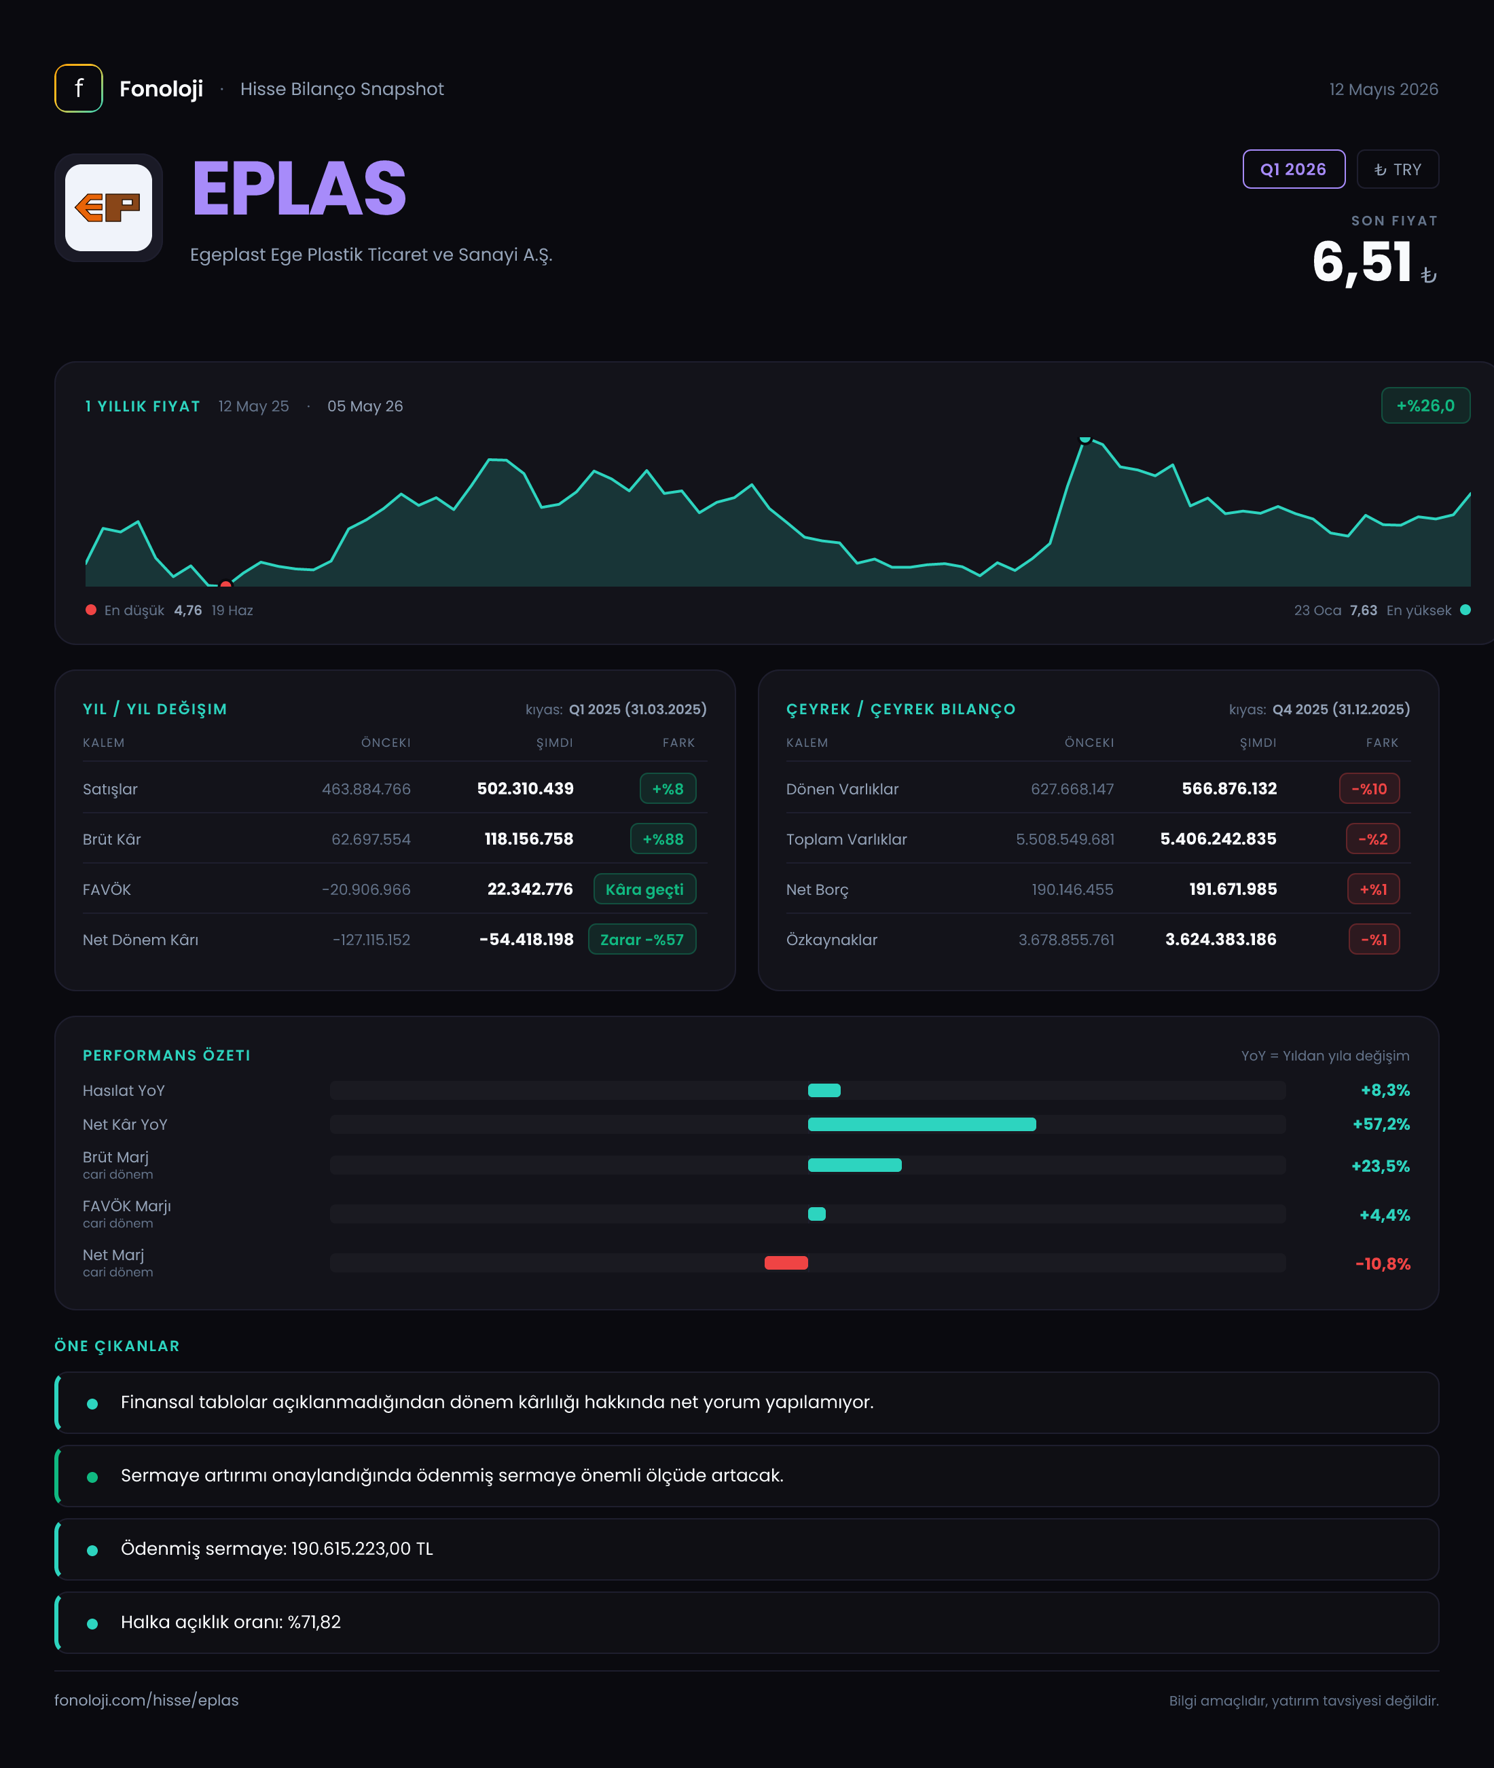Click the 'Zarar -%57' badge
This screenshot has width=1494, height=1768.
642,939
